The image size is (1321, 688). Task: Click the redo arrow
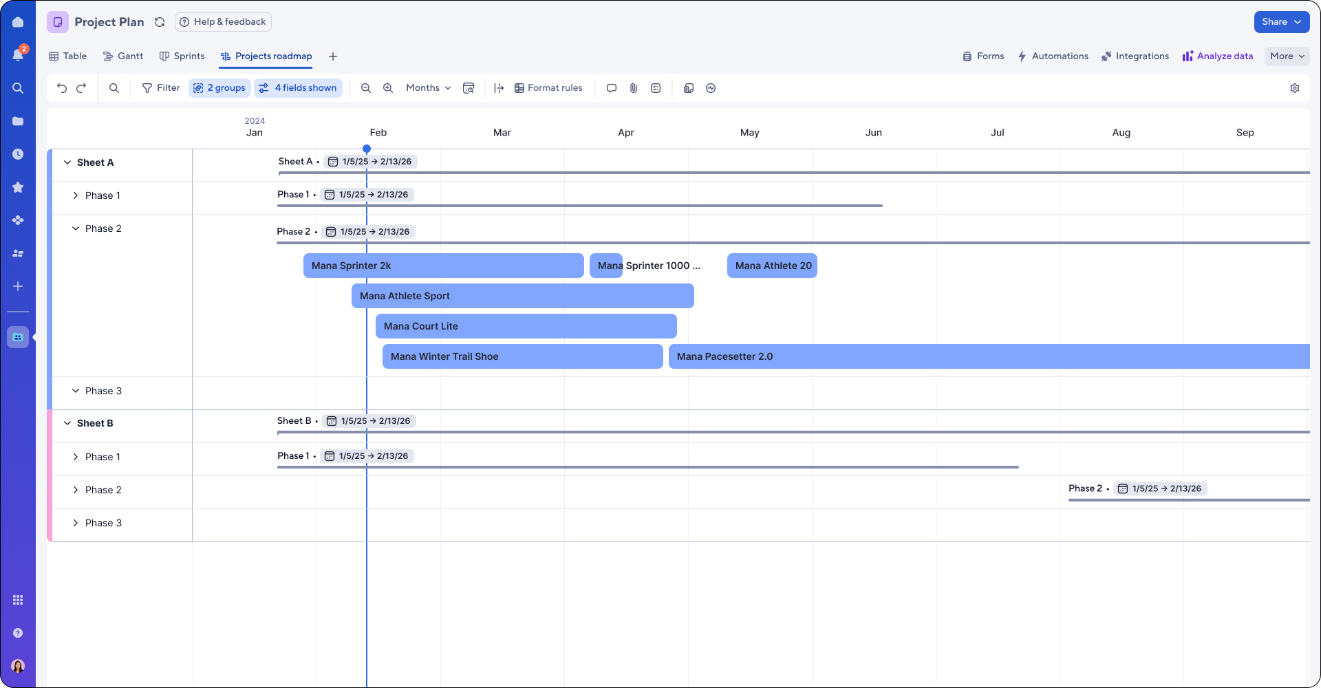tap(81, 88)
